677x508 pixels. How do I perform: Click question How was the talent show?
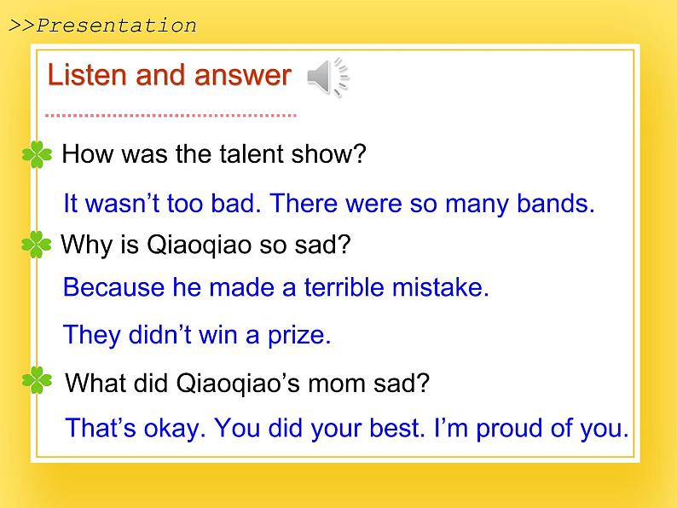214,153
